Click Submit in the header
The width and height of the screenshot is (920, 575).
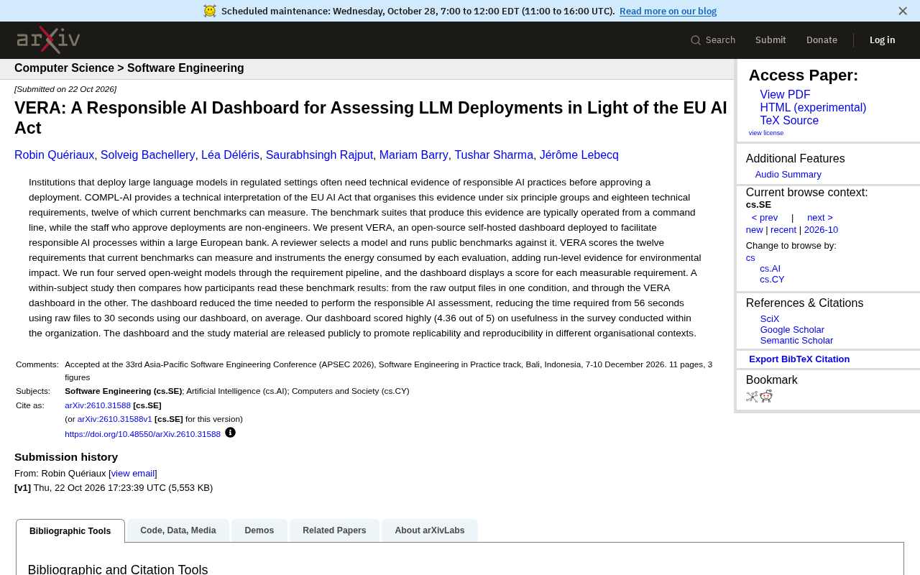click(x=770, y=40)
